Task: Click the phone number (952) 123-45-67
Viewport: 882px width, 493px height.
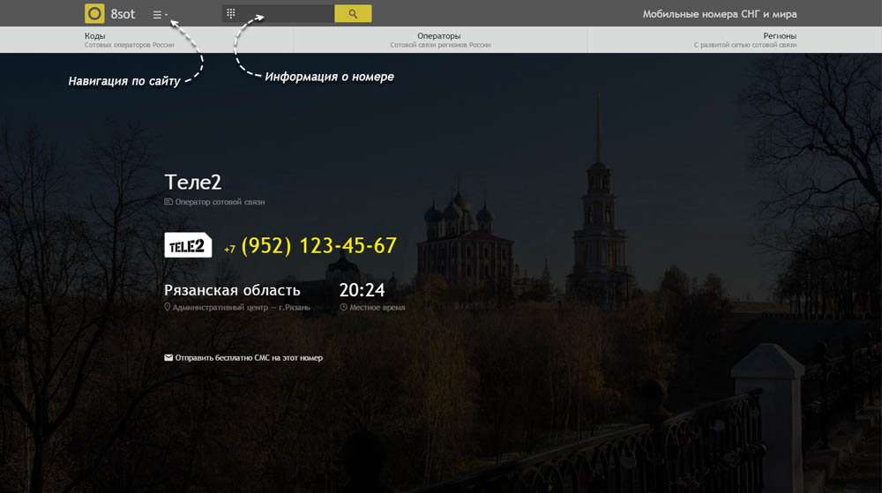Action: coord(319,246)
